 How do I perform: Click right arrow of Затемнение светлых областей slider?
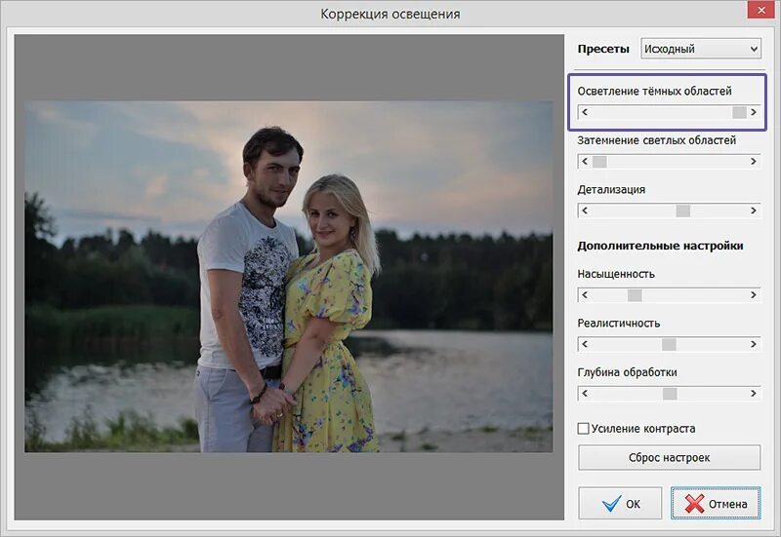[754, 162]
